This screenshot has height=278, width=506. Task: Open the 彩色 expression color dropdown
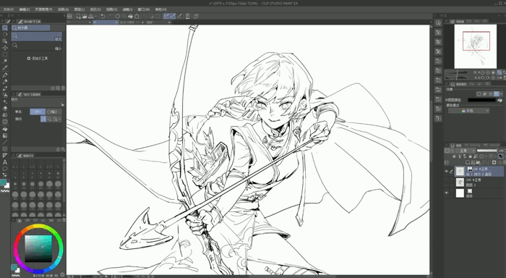click(x=468, y=111)
